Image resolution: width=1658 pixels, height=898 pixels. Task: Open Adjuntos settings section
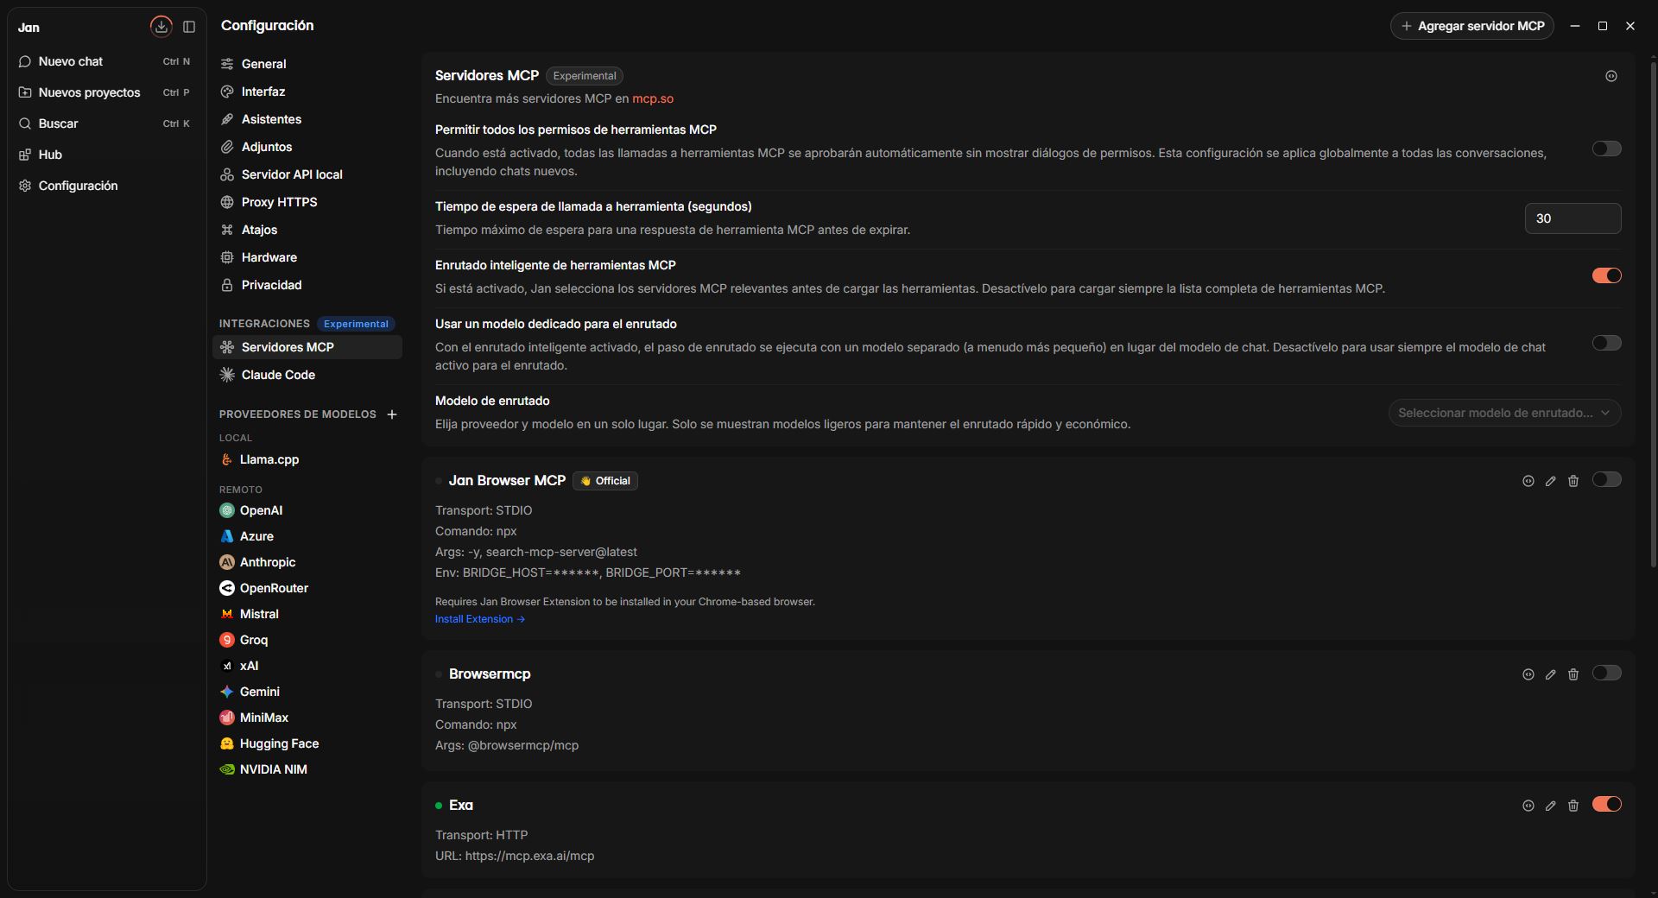coord(307,147)
